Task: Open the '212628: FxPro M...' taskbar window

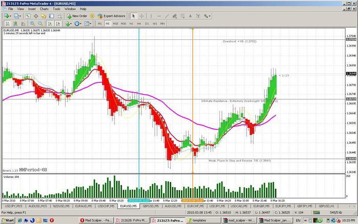Action: tap(132, 220)
